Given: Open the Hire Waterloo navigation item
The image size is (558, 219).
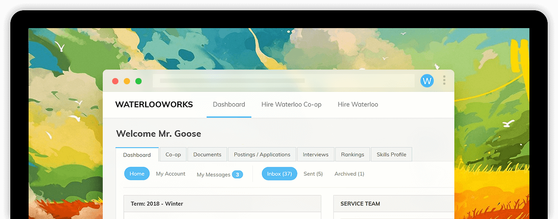Looking at the screenshot, I should [358, 104].
